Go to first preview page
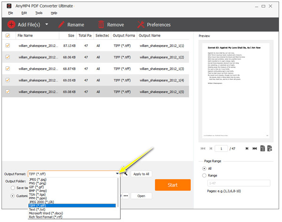Image resolution: width=282 pixels, height=222 pixels. click(x=203, y=149)
